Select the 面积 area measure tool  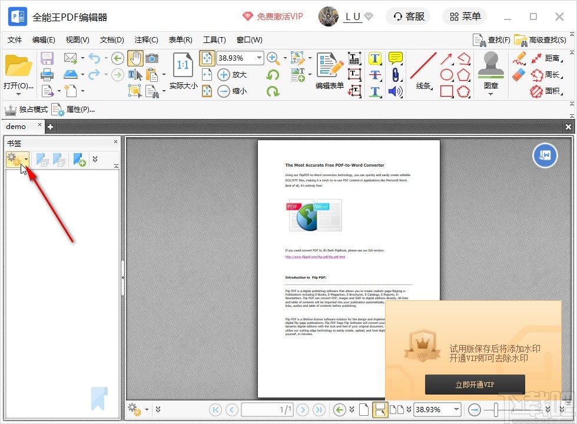coord(546,91)
